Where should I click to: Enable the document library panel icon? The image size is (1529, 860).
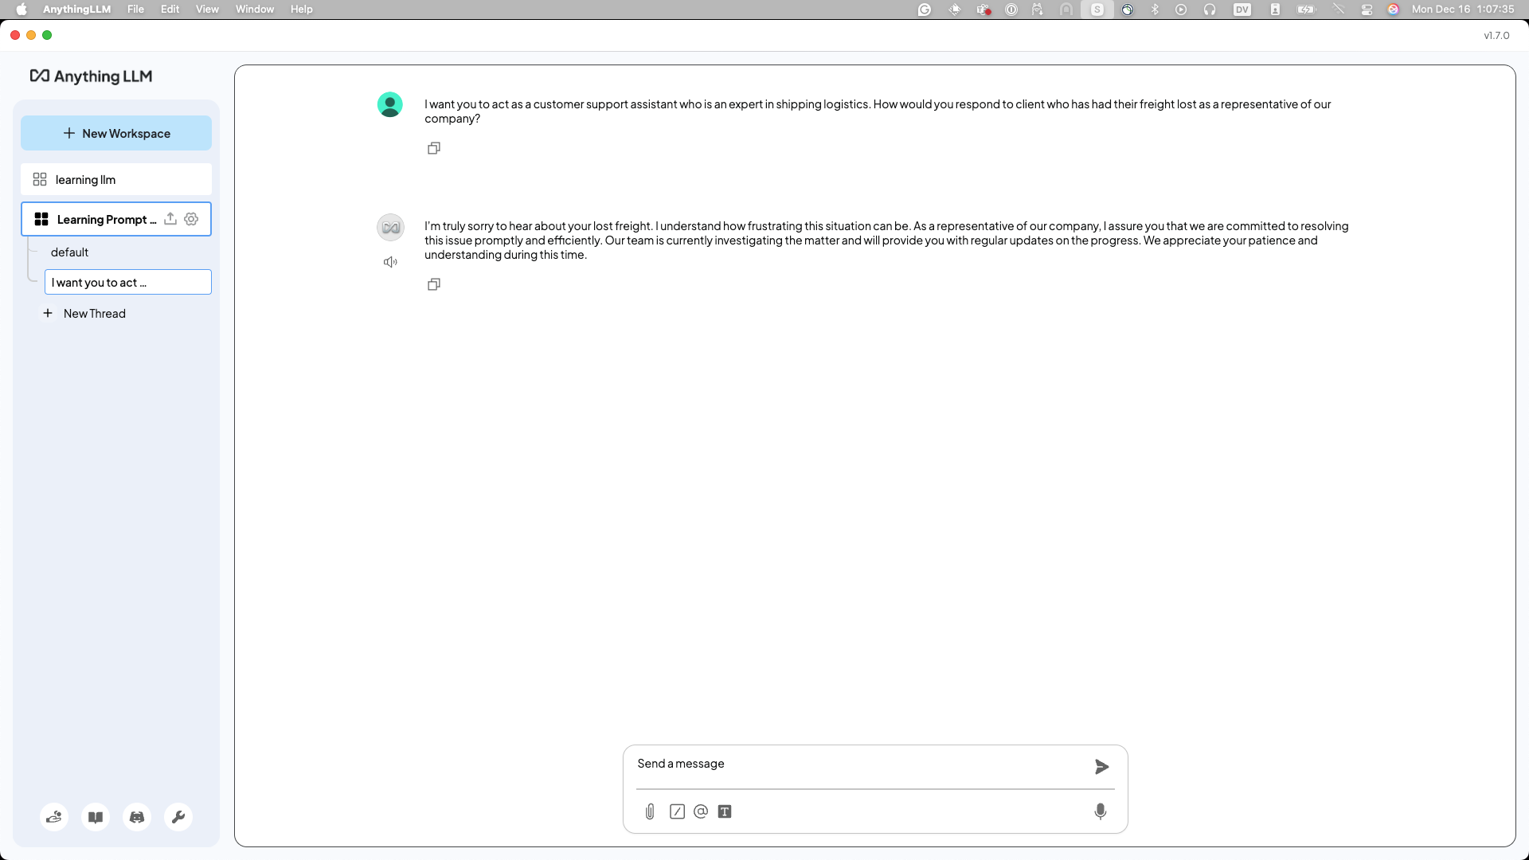(95, 817)
